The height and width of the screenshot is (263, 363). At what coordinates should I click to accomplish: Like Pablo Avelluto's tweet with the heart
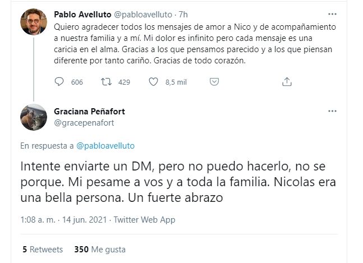153,82
